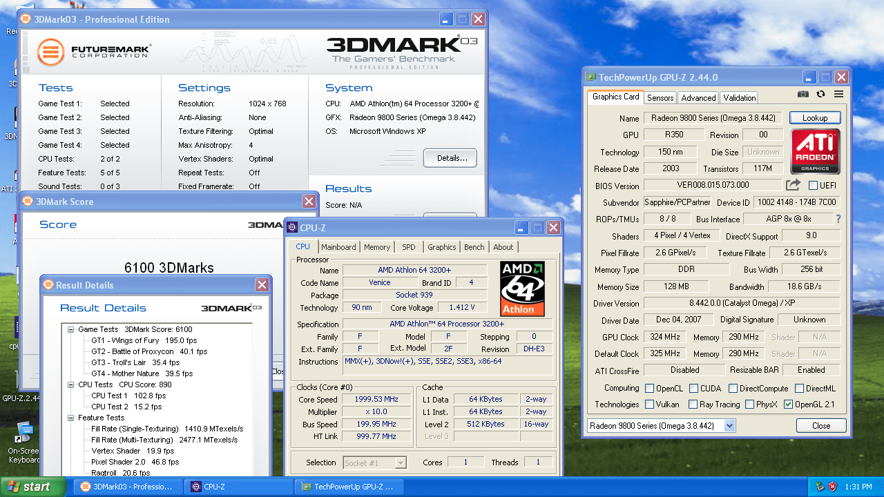Collapse CPU Tests tree node
Viewport: 884px width, 497px height.
pyautogui.click(x=71, y=384)
